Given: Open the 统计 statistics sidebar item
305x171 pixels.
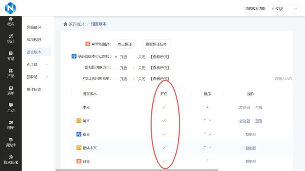Looking at the screenshot, I should (11, 39).
